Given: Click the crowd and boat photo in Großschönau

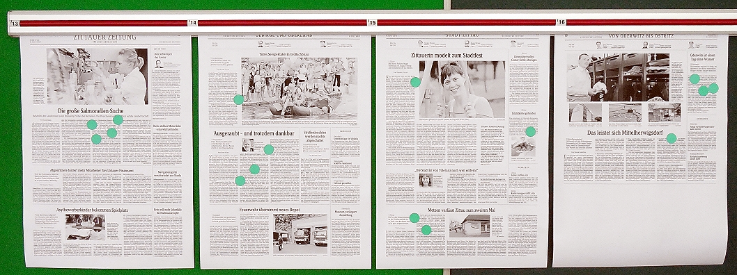Looking at the screenshot, I should [299, 89].
